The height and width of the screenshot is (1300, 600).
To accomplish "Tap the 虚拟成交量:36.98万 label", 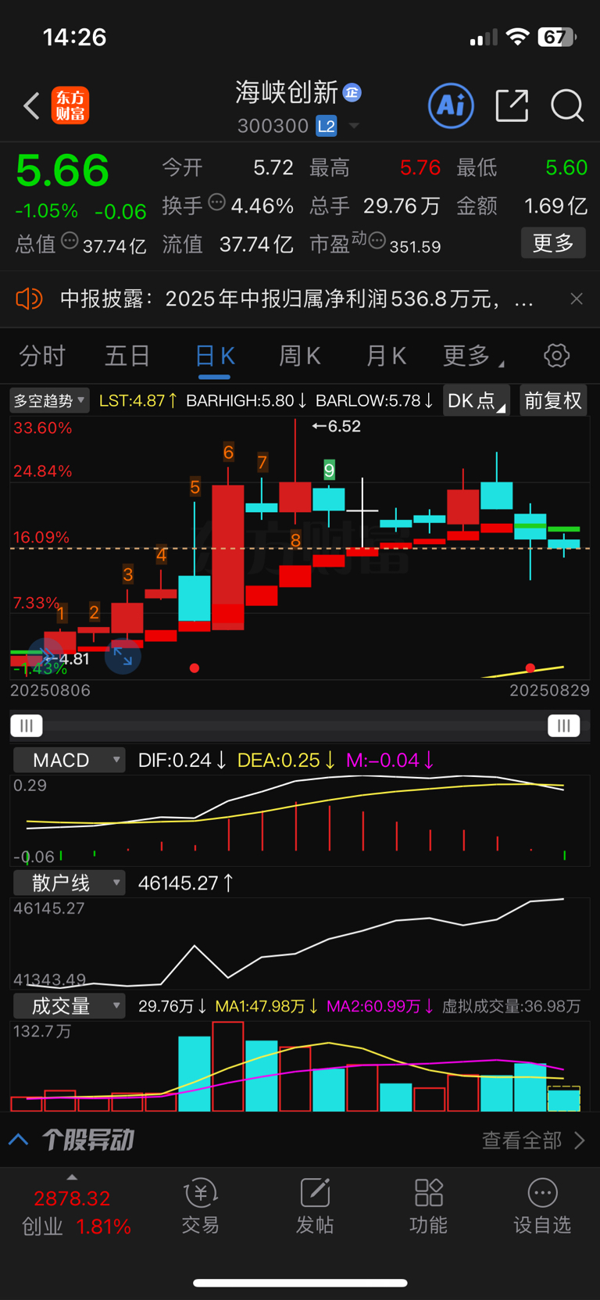I will pos(512,1006).
